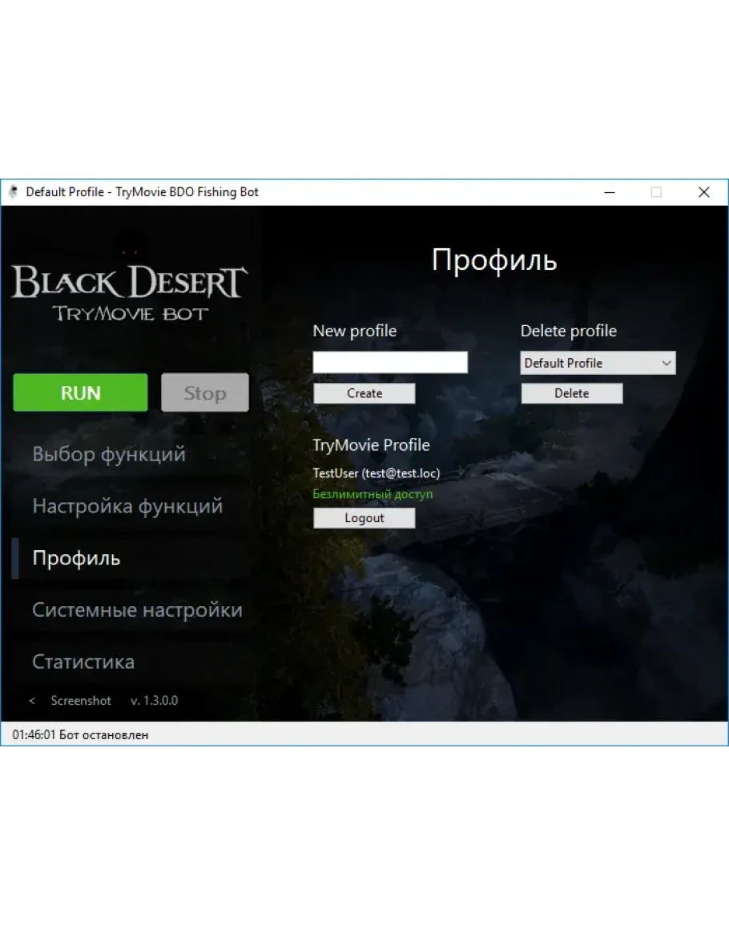Screen dimensions: 729x925
Task: Click the Delete profile button
Action: [x=571, y=393]
